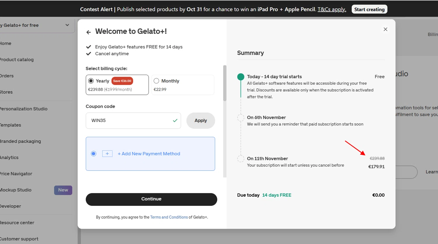Image resolution: width=438 pixels, height=244 pixels.
Task: Select the Add New Payment Method radio button
Action: pyautogui.click(x=93, y=154)
